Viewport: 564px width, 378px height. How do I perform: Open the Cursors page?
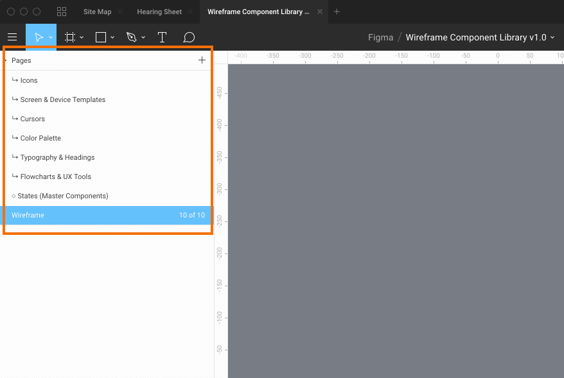107,119
